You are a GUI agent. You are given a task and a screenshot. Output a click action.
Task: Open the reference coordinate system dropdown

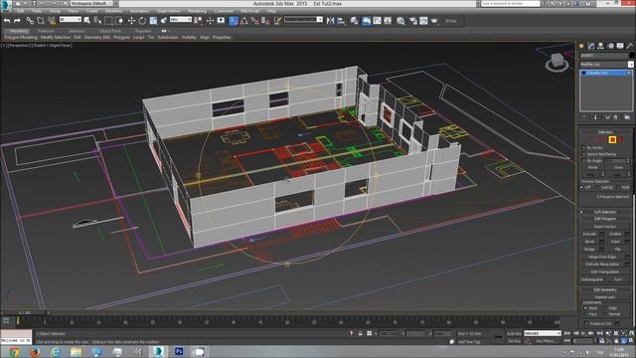pyautogui.click(x=181, y=20)
